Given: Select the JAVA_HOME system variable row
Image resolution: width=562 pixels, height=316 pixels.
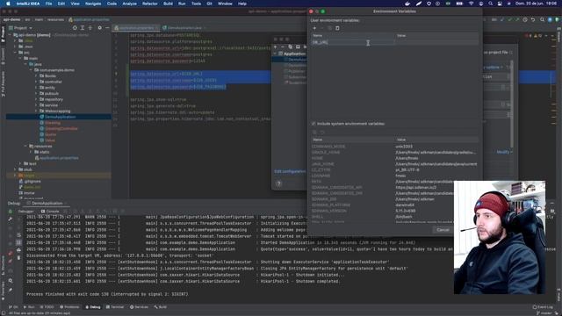Looking at the screenshot, I should point(394,164).
